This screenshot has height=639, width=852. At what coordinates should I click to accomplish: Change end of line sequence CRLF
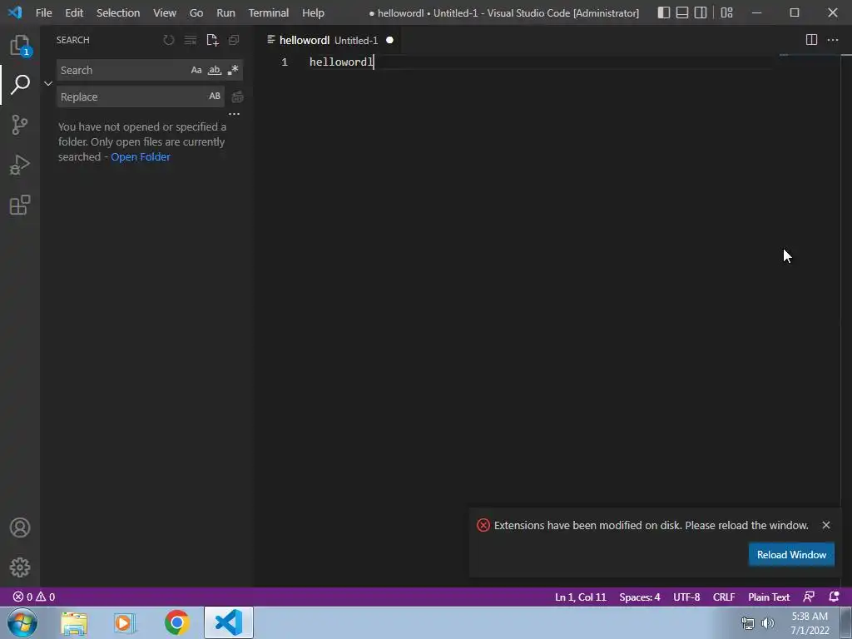[x=724, y=597]
